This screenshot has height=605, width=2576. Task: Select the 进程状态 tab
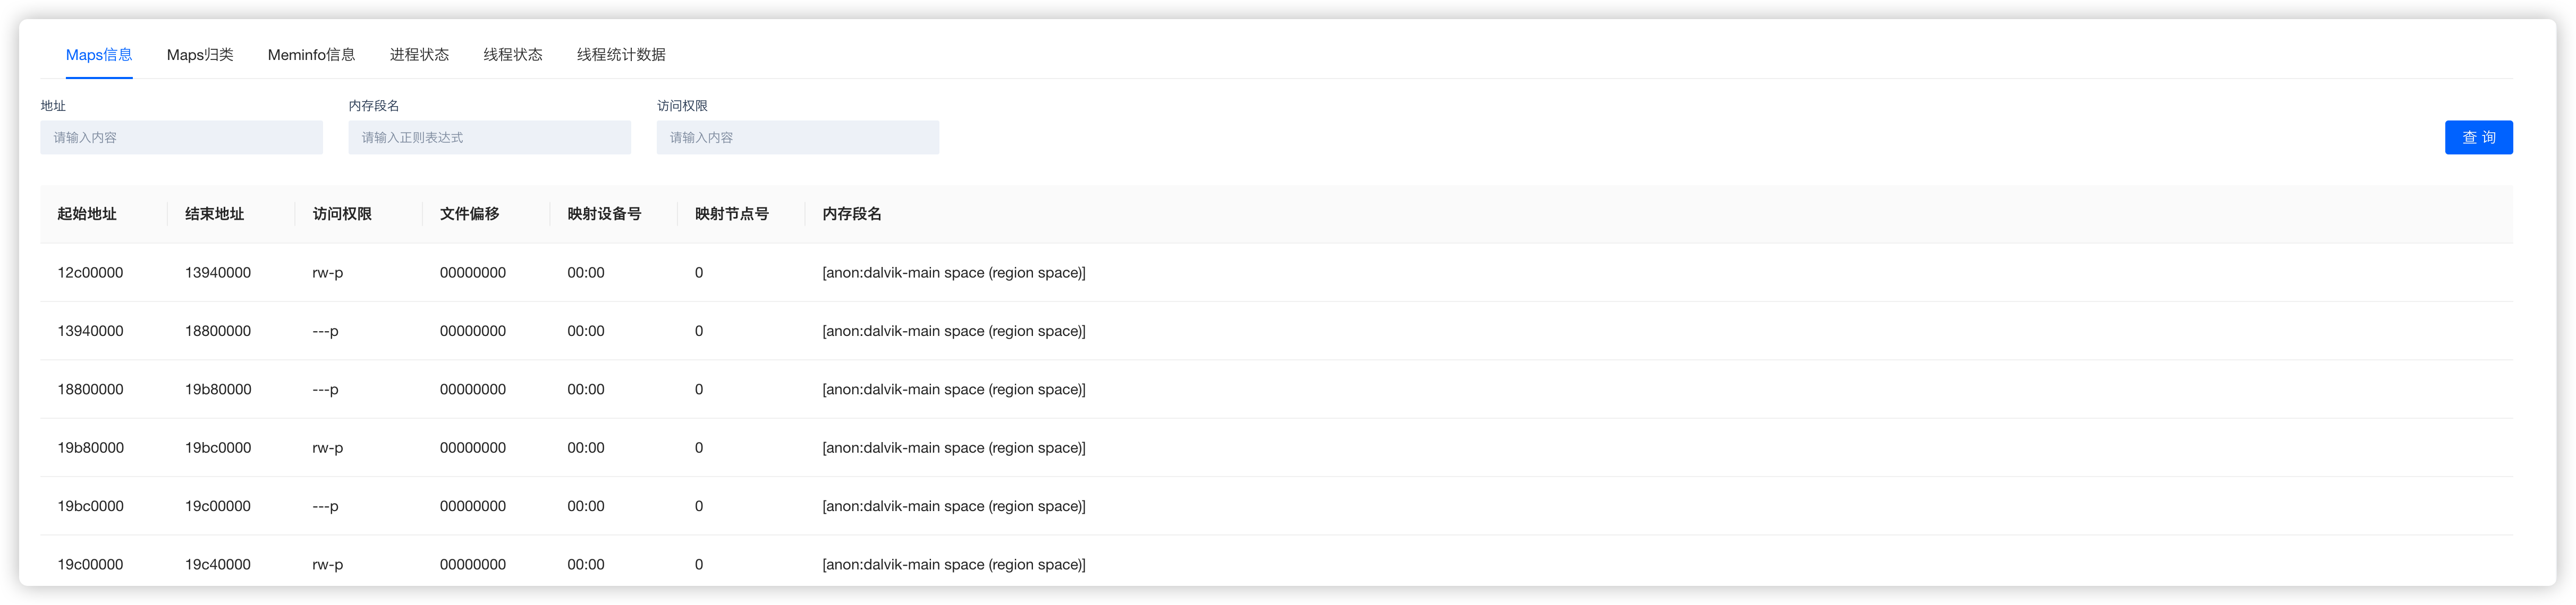pos(419,55)
